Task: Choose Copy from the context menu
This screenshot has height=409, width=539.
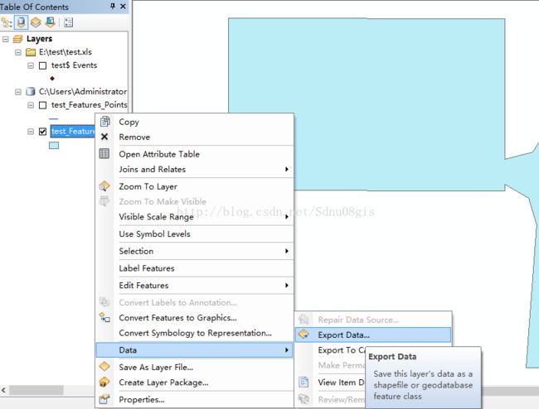Action: pyautogui.click(x=195, y=122)
